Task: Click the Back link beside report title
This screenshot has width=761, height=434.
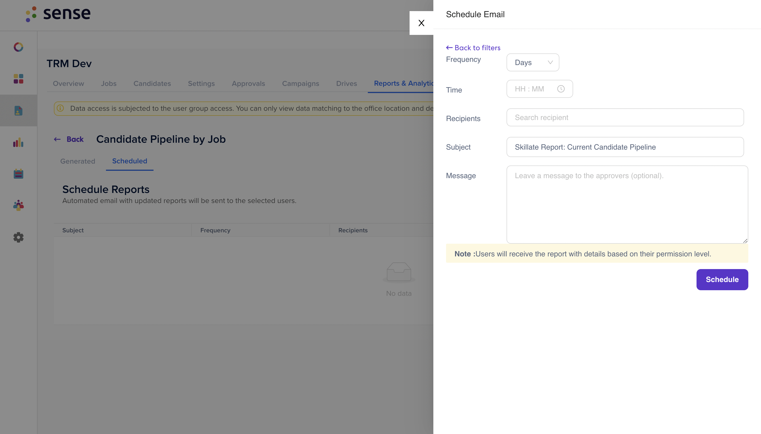Action: click(69, 139)
